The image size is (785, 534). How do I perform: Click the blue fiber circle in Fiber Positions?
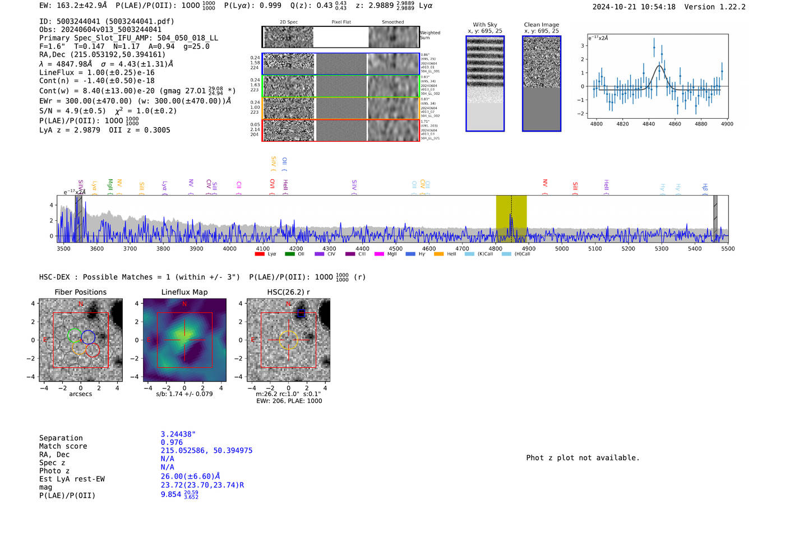pyautogui.click(x=88, y=337)
